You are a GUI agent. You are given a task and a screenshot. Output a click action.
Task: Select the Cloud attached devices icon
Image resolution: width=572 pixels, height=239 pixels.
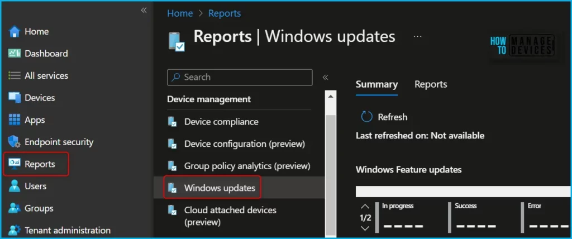click(x=172, y=210)
